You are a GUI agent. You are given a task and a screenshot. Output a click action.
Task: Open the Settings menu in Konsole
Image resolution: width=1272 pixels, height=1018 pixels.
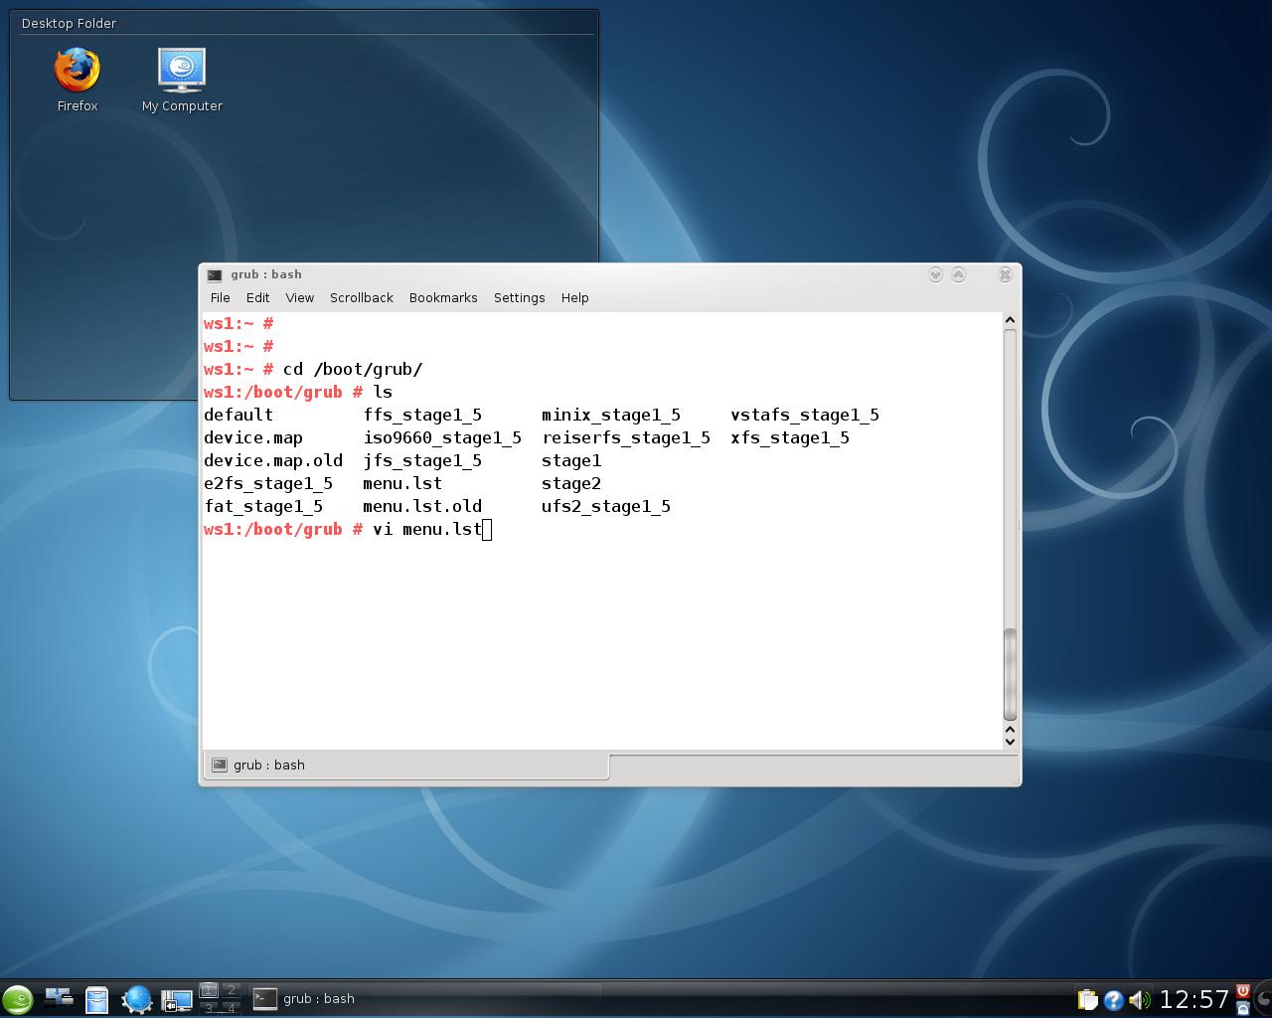coord(519,297)
